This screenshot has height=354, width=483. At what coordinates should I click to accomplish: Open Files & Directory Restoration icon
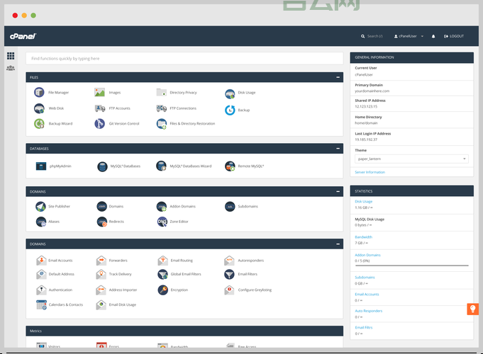[x=162, y=124]
